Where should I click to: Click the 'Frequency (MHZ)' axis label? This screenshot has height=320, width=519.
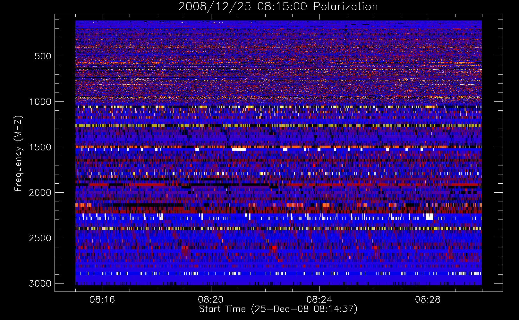coord(19,154)
